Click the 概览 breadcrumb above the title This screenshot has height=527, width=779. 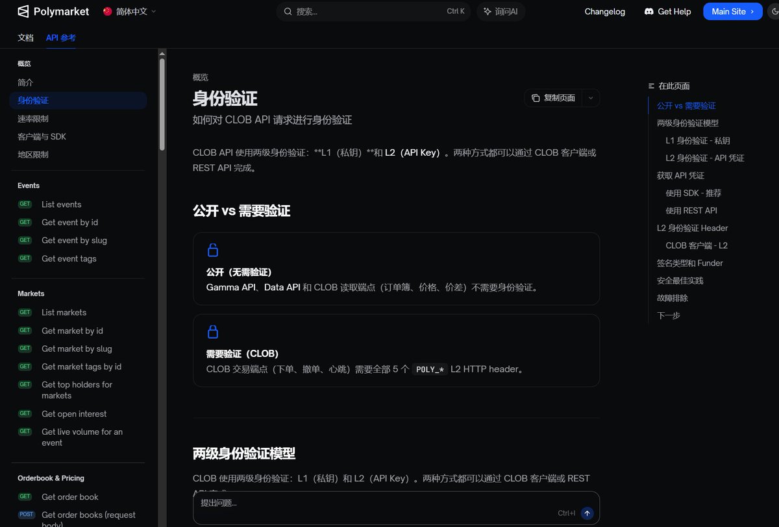tap(200, 77)
